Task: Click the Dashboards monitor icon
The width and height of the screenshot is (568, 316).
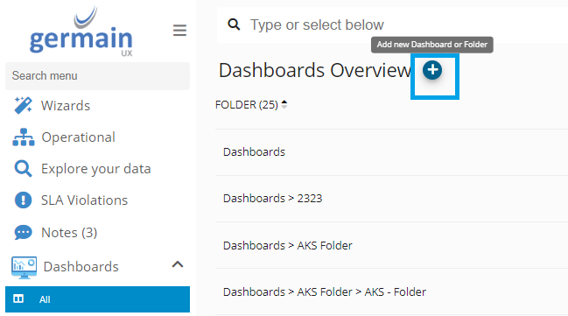Action: (x=24, y=268)
